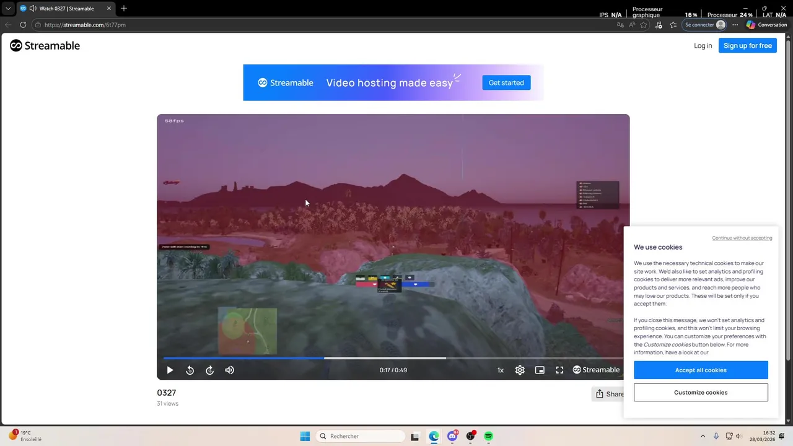Open the taskbar microphone icon
This screenshot has height=446, width=793.
point(716,436)
